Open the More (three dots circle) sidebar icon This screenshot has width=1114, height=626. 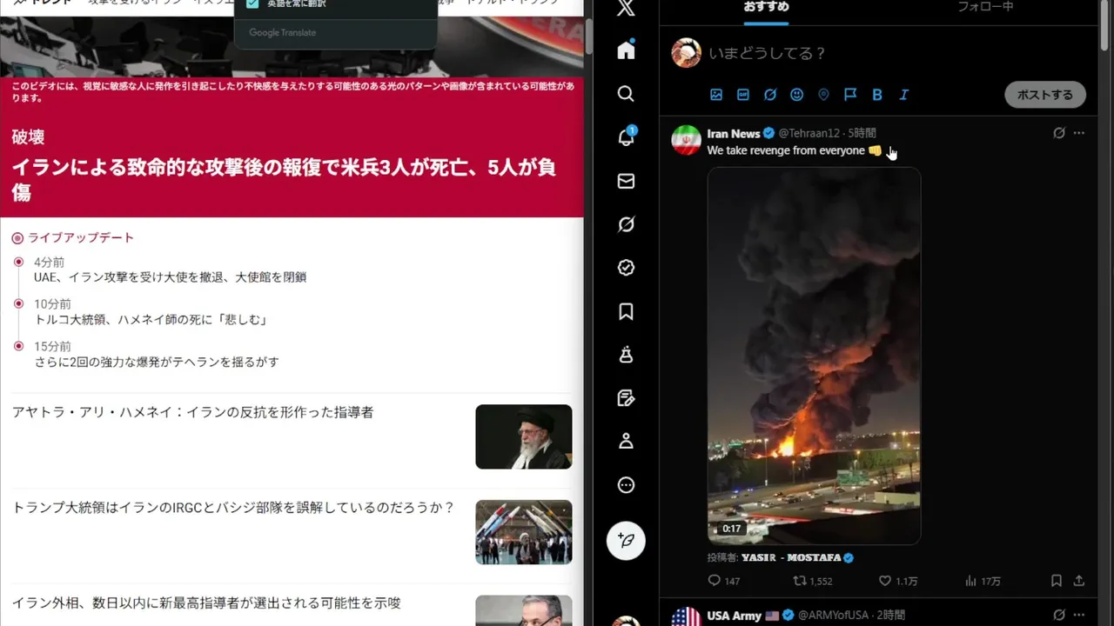coord(626,485)
